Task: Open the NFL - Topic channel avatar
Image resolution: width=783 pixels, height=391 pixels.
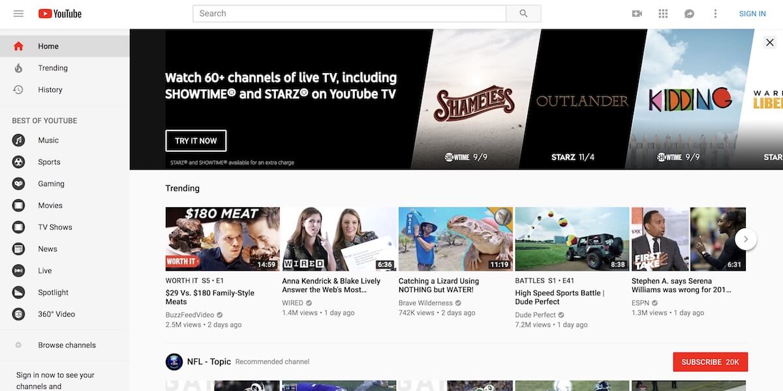Action: pyautogui.click(x=174, y=362)
